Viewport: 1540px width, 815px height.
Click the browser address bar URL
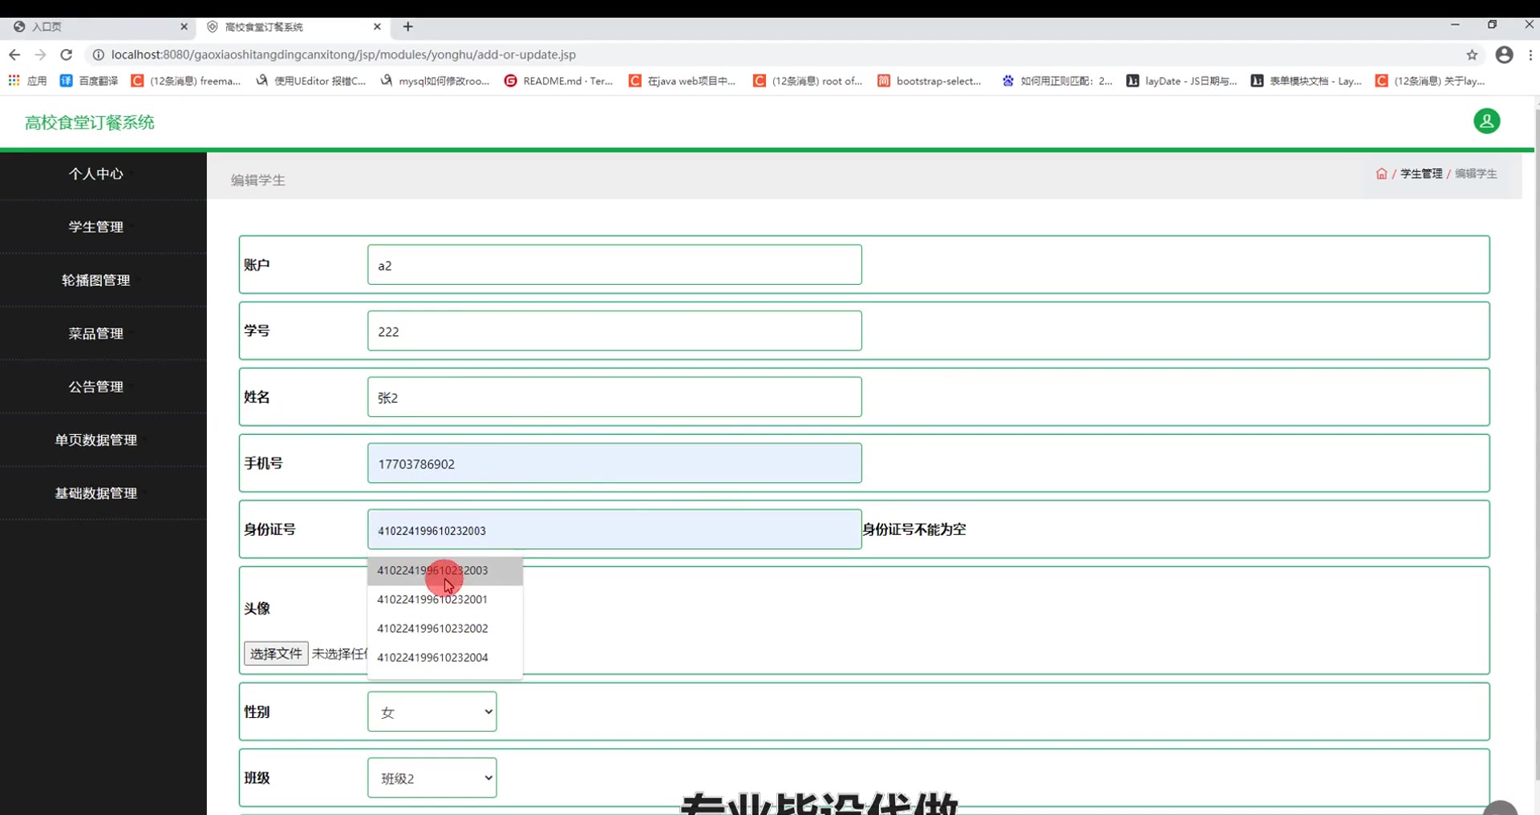click(343, 55)
